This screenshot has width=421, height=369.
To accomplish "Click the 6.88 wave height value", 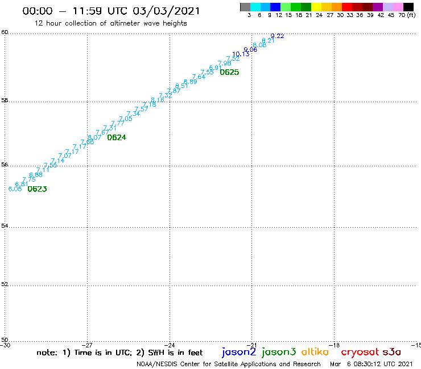I will click(x=36, y=175).
